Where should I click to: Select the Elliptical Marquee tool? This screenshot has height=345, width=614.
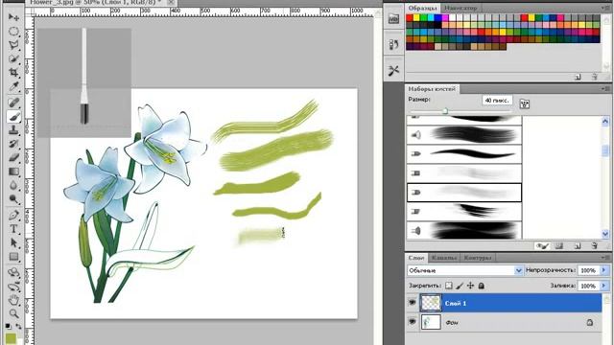13,32
